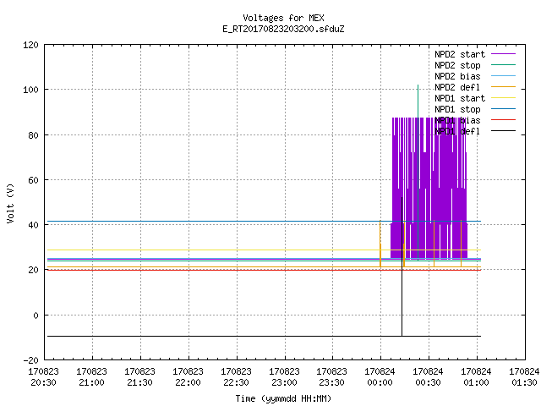Click the orange NPD2 defl legend line sample

point(503,86)
